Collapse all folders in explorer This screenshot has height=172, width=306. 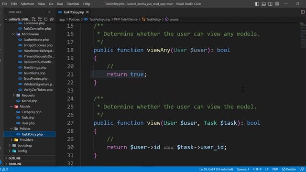pyautogui.click(x=52, y=19)
